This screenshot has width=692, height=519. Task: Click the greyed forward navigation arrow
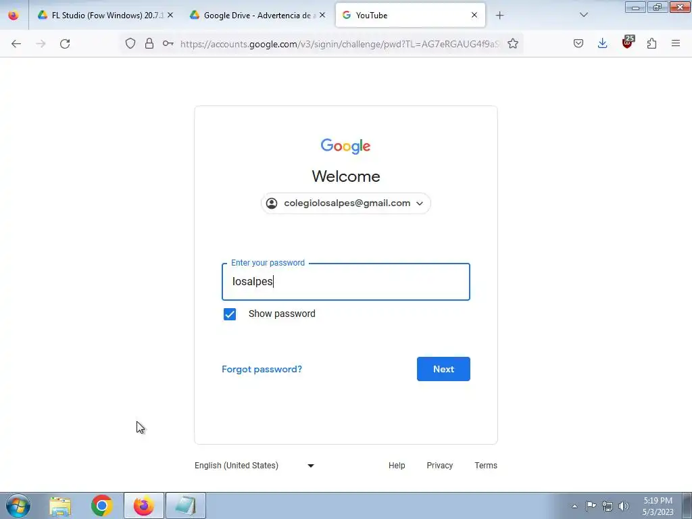click(41, 44)
